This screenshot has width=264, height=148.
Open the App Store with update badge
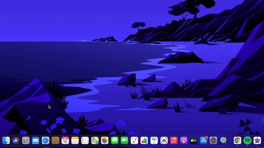(x=203, y=141)
